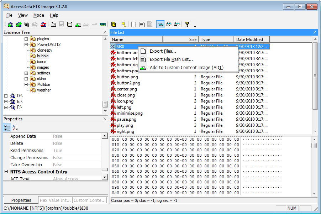Toggle automatic file viewer (glasses) mode
321x214 pixels.
pos(160,25)
